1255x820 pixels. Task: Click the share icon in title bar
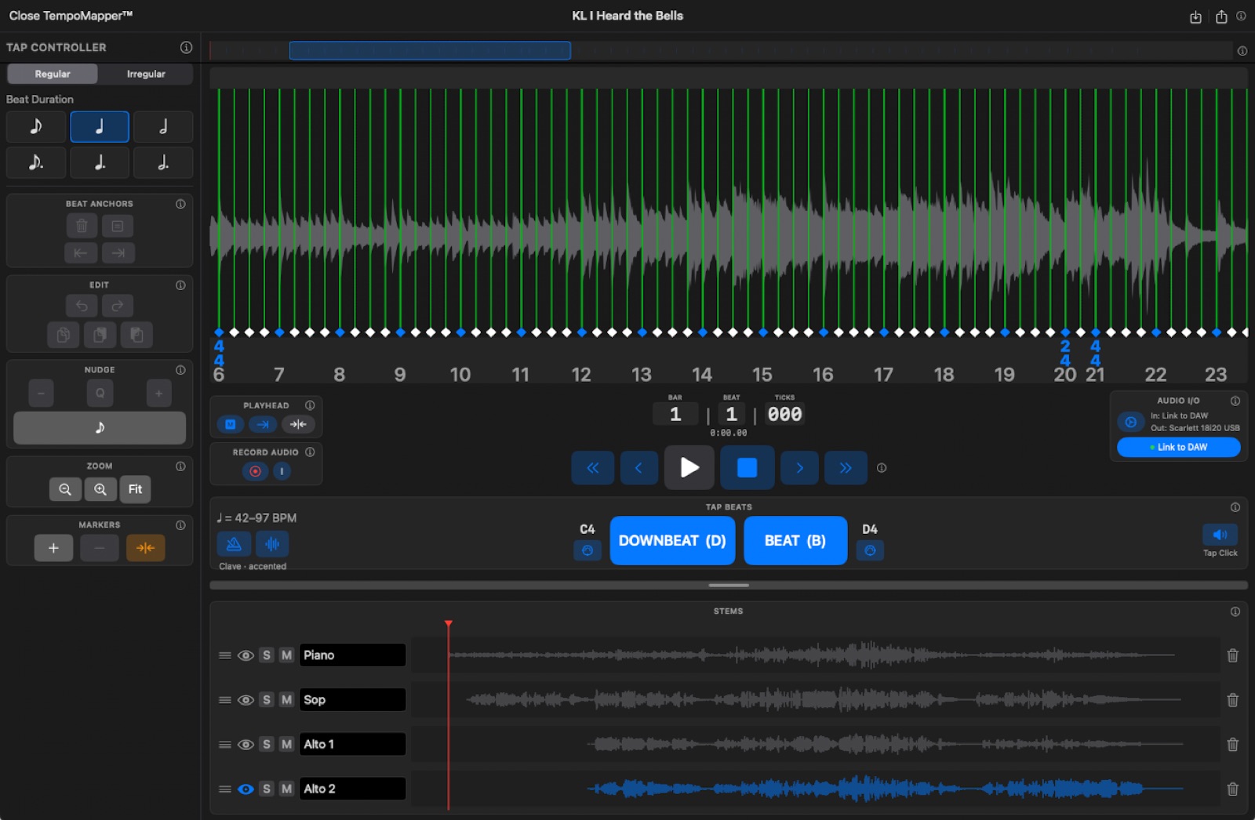pos(1221,16)
